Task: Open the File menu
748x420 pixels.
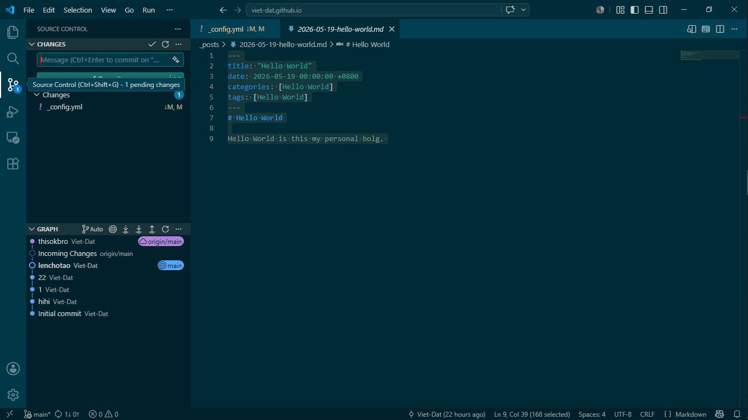Action: click(x=29, y=10)
